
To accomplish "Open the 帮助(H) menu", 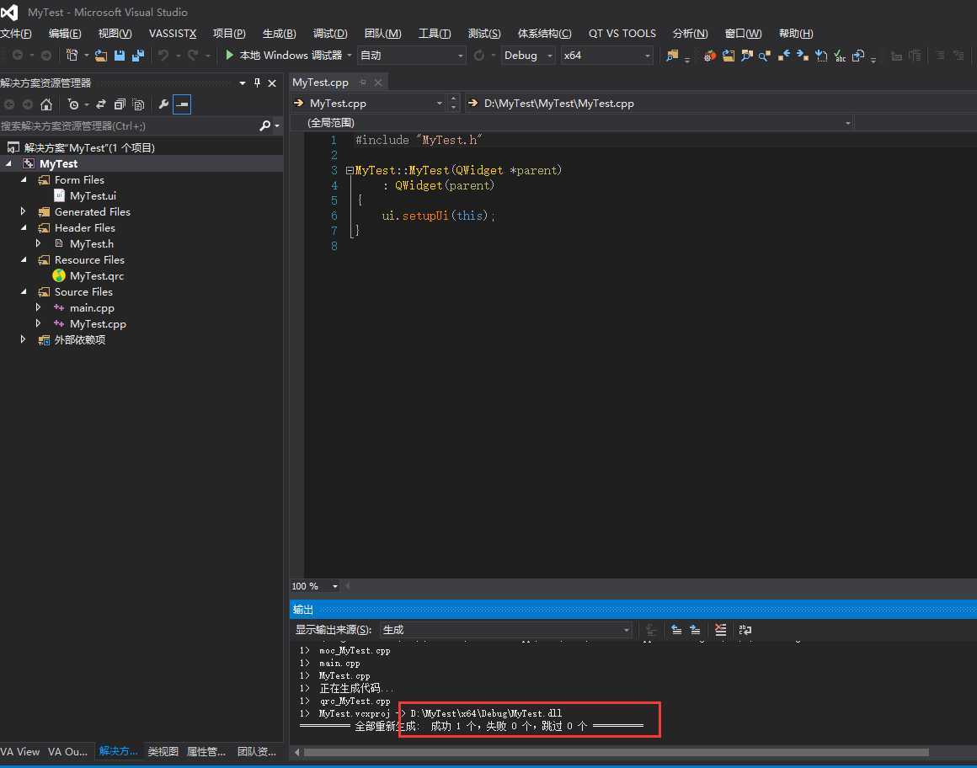I will [x=796, y=34].
